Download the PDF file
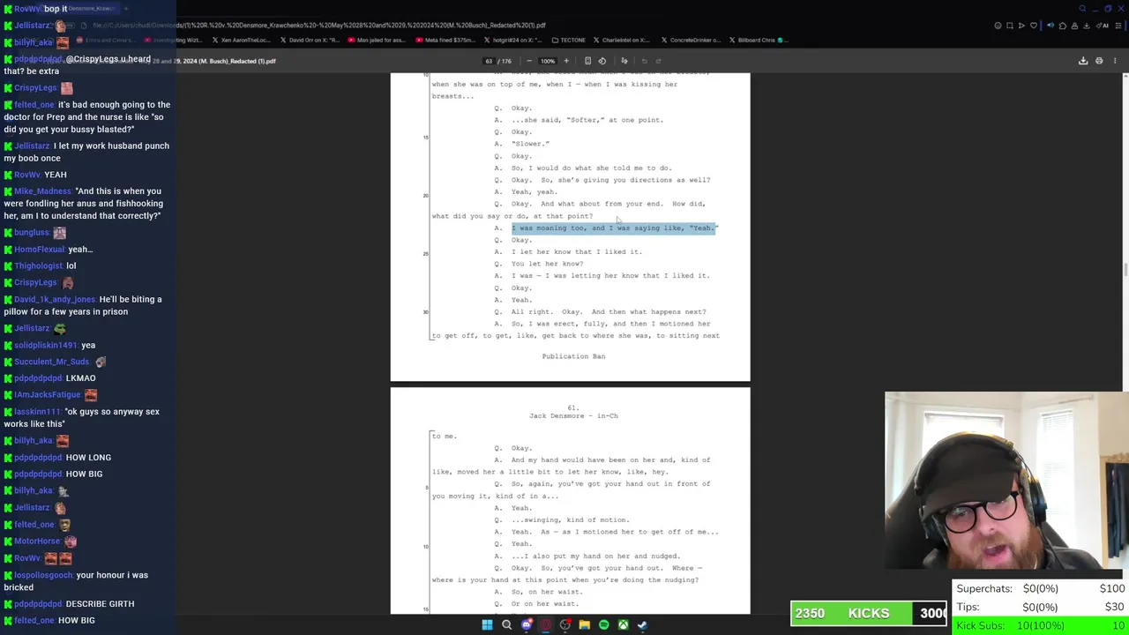 1083,61
